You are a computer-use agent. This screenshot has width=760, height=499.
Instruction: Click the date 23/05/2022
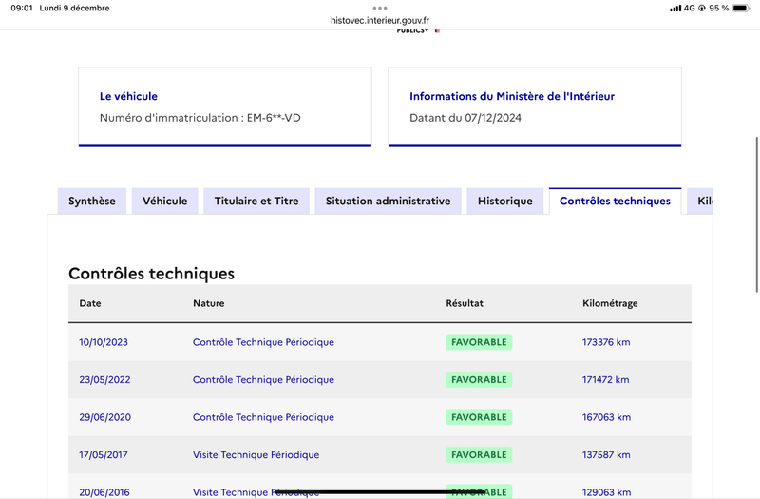coord(104,379)
